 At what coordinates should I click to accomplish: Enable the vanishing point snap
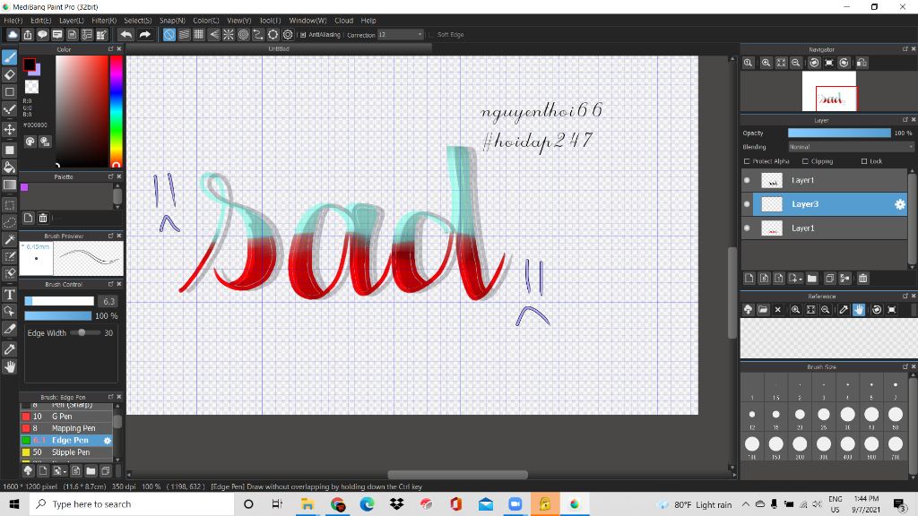click(213, 35)
